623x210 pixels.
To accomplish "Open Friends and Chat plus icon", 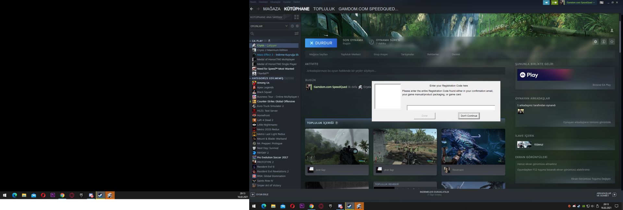I will [x=614, y=194].
